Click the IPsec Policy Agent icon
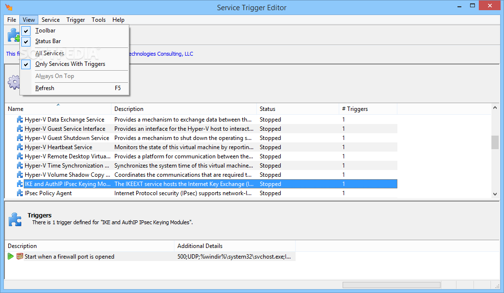This screenshot has width=504, height=293. coord(19,193)
